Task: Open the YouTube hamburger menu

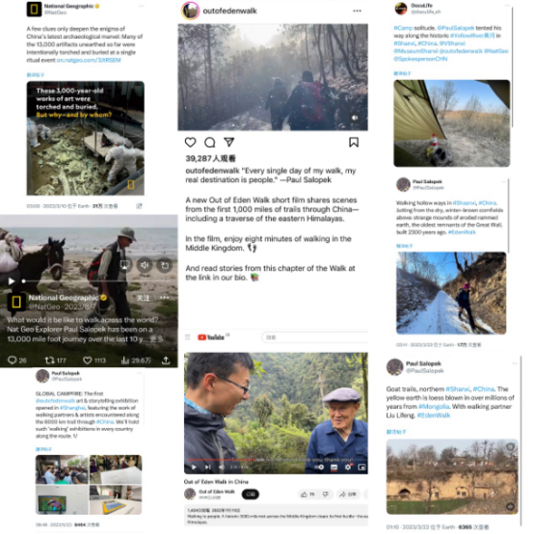Action: (187, 337)
